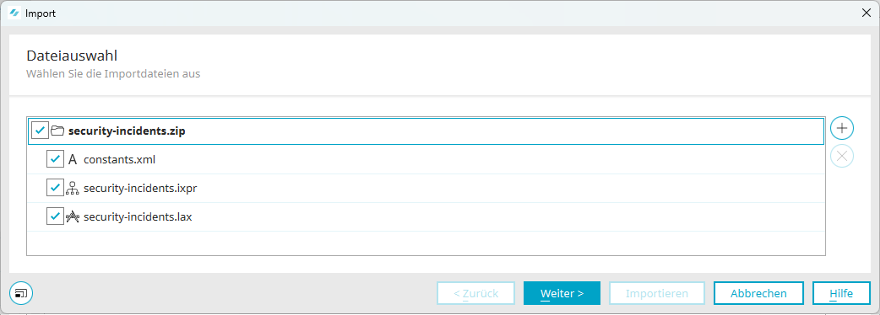Click the round icon at bottom left
The height and width of the screenshot is (315, 880).
(21, 292)
